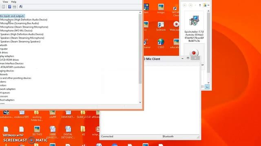Image resolution: width=261 pixels, height=146 pixels.
Task: Select the SEE THIS desktop image
Action: pos(37,131)
